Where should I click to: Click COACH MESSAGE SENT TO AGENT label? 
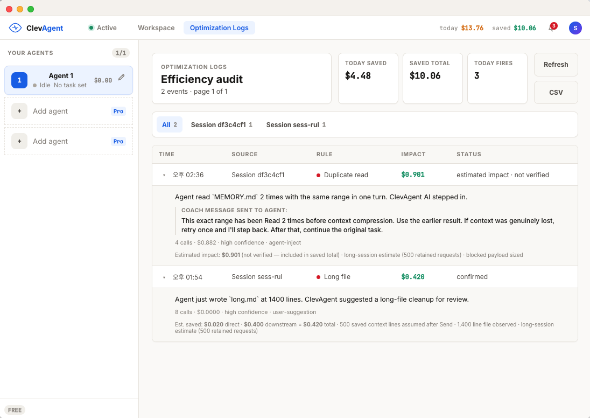[234, 210]
